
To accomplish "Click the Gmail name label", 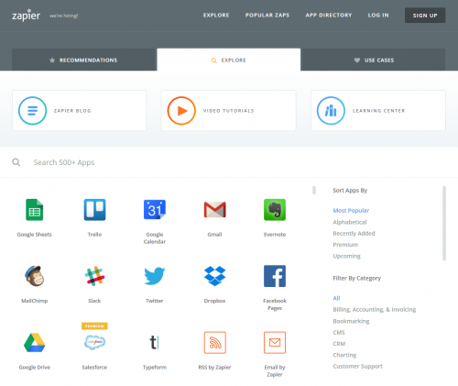I will 214,235.
